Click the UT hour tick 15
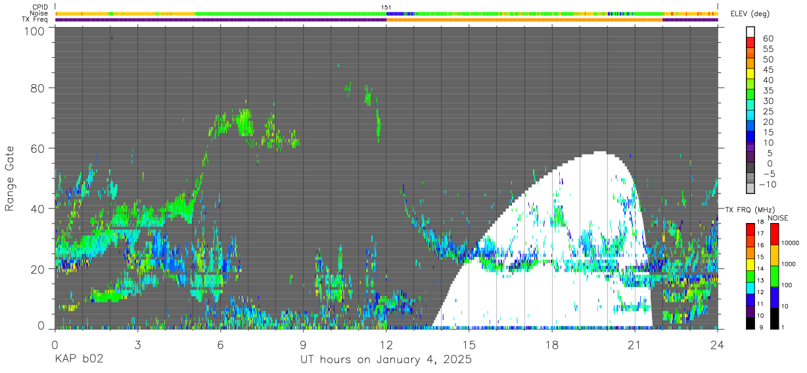The width and height of the screenshot is (807, 373). coord(469,344)
